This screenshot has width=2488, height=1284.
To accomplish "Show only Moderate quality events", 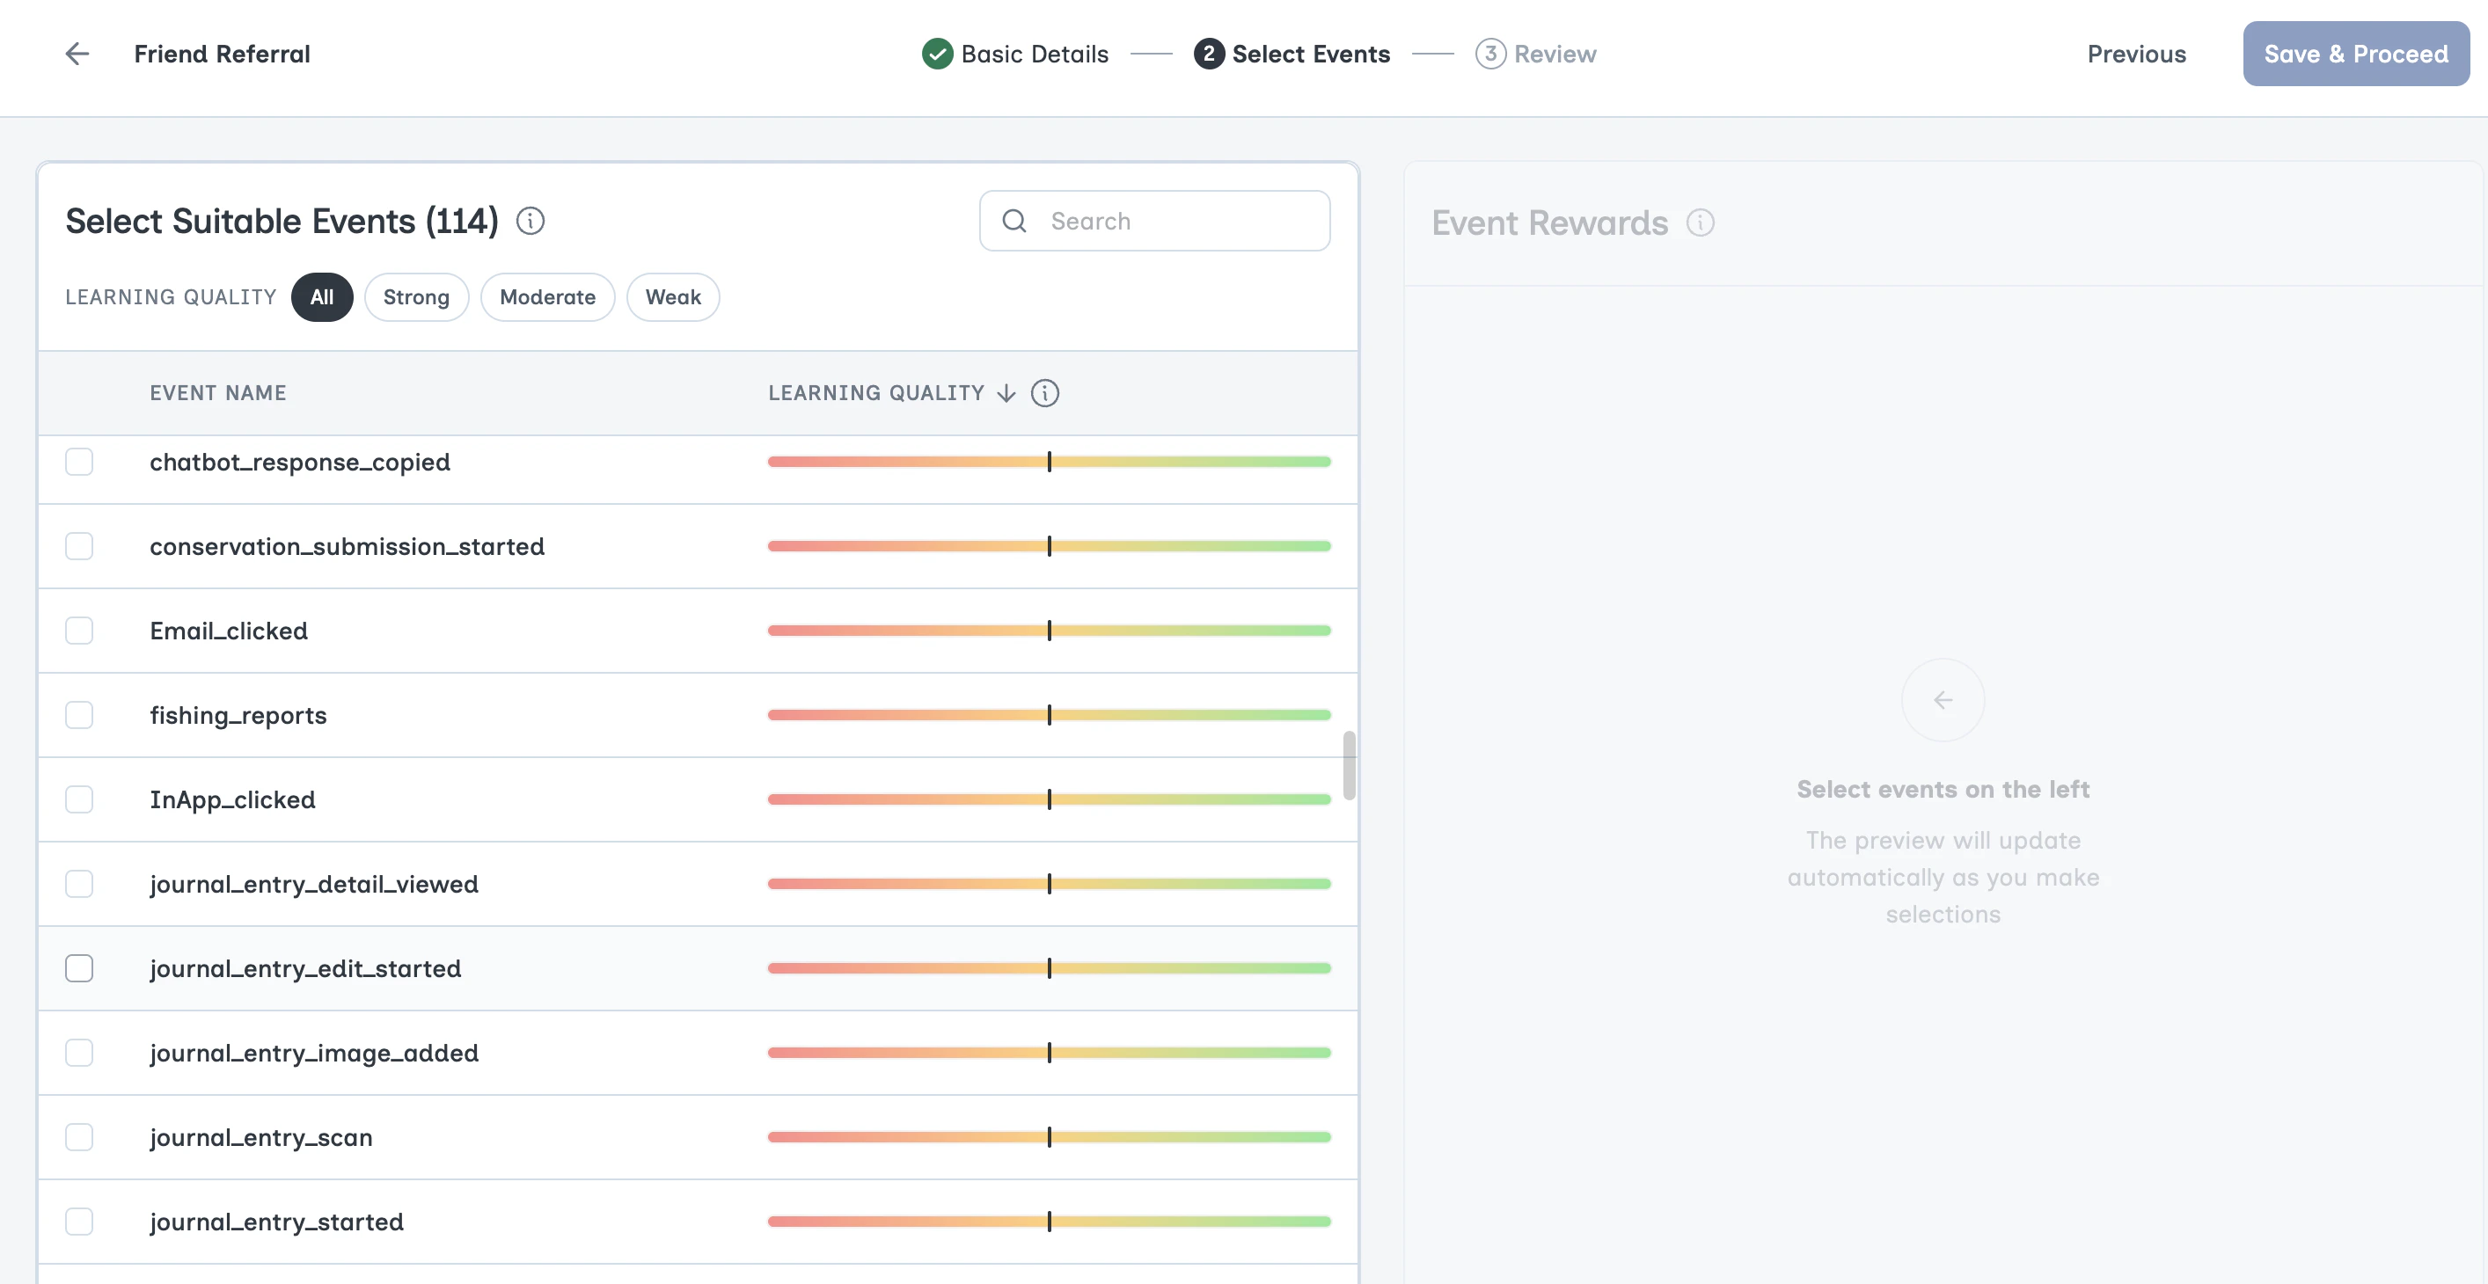I will point(546,297).
